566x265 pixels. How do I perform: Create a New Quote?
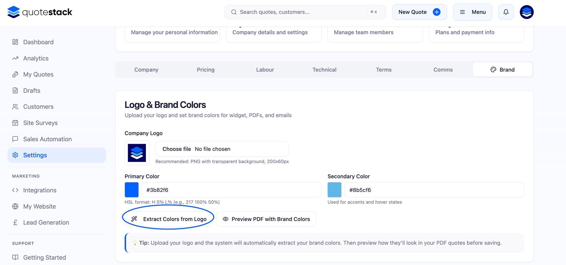click(x=419, y=12)
